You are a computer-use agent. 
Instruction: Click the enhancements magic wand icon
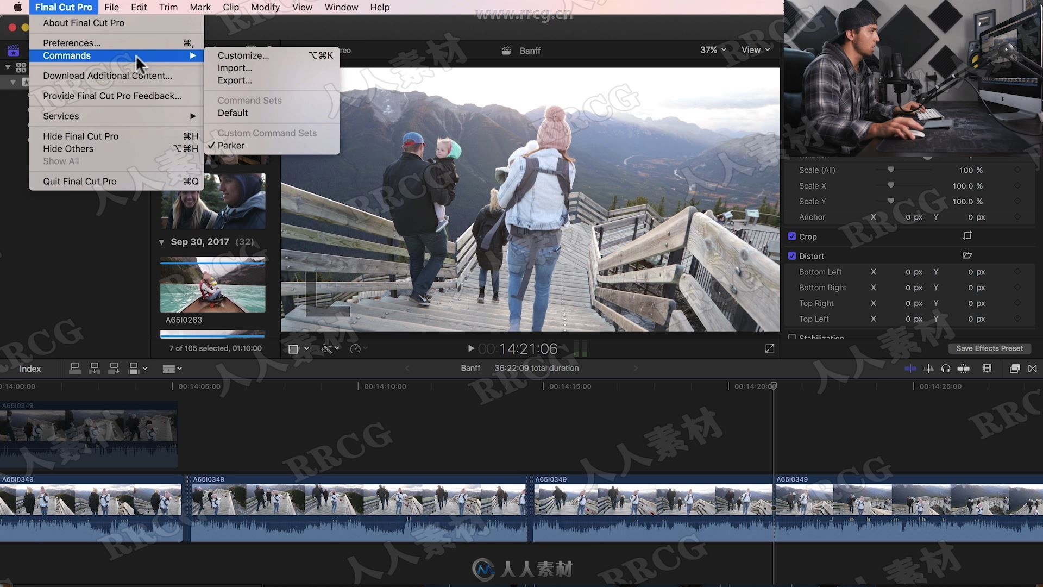pos(326,349)
